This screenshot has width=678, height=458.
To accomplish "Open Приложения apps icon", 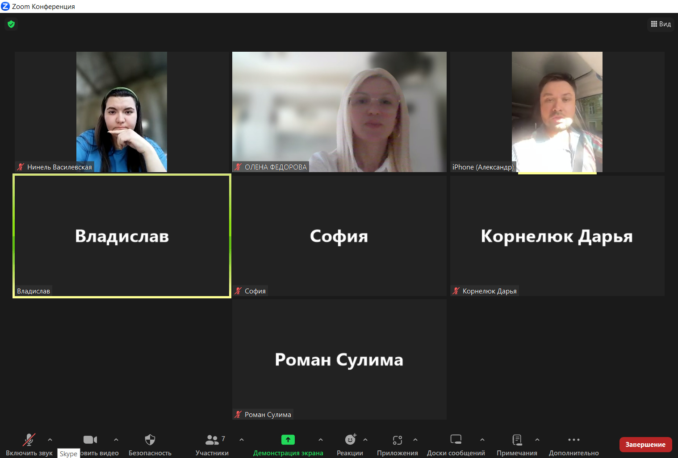I will coord(398,440).
